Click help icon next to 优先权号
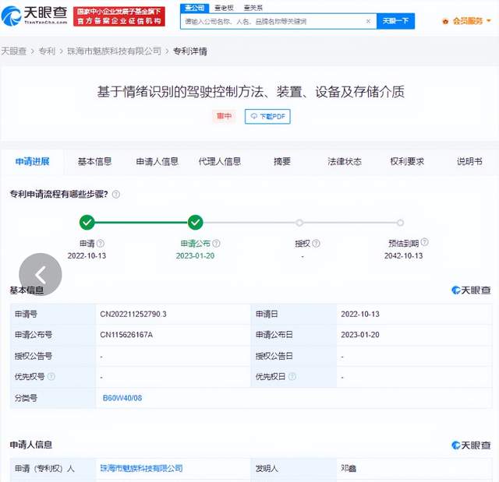499x482 pixels. [x=51, y=377]
